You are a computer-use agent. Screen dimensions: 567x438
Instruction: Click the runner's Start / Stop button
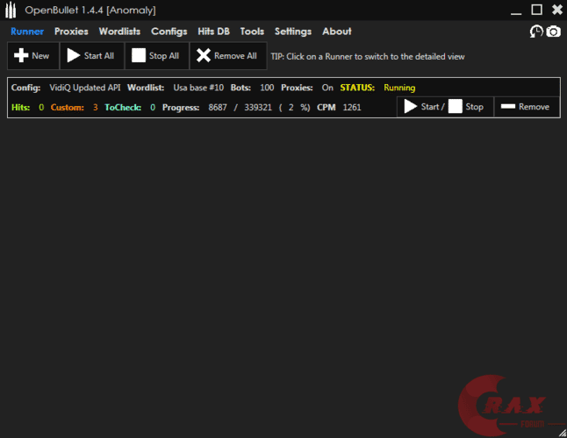coord(445,107)
